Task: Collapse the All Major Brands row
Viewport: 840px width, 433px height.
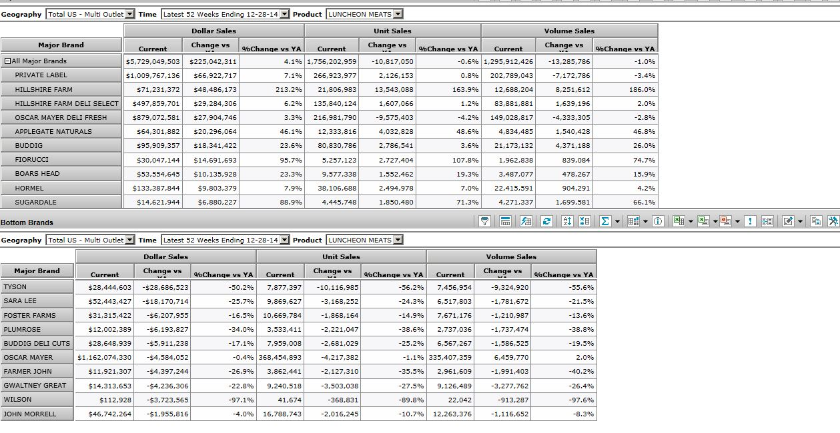Action: pyautogui.click(x=7, y=61)
